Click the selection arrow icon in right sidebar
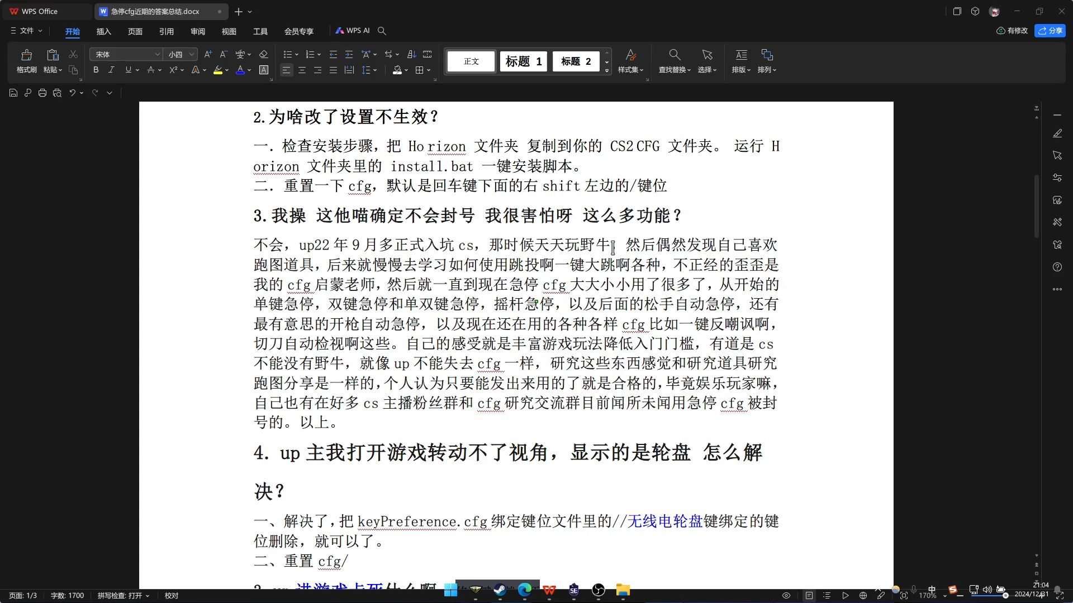 1057,155
